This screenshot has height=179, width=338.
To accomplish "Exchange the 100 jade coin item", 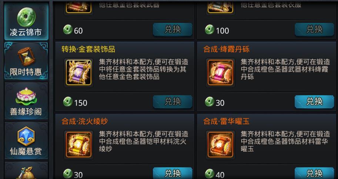I will pyautogui.click(x=314, y=30).
